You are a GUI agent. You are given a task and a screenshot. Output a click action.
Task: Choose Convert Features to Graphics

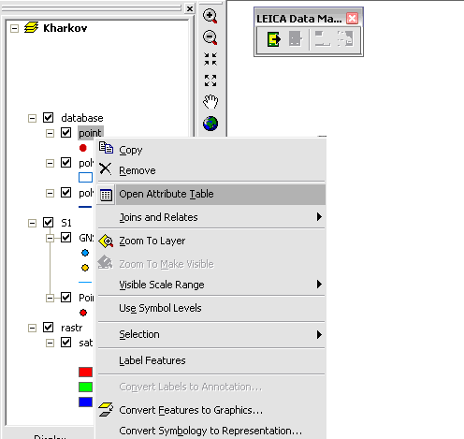click(211, 410)
